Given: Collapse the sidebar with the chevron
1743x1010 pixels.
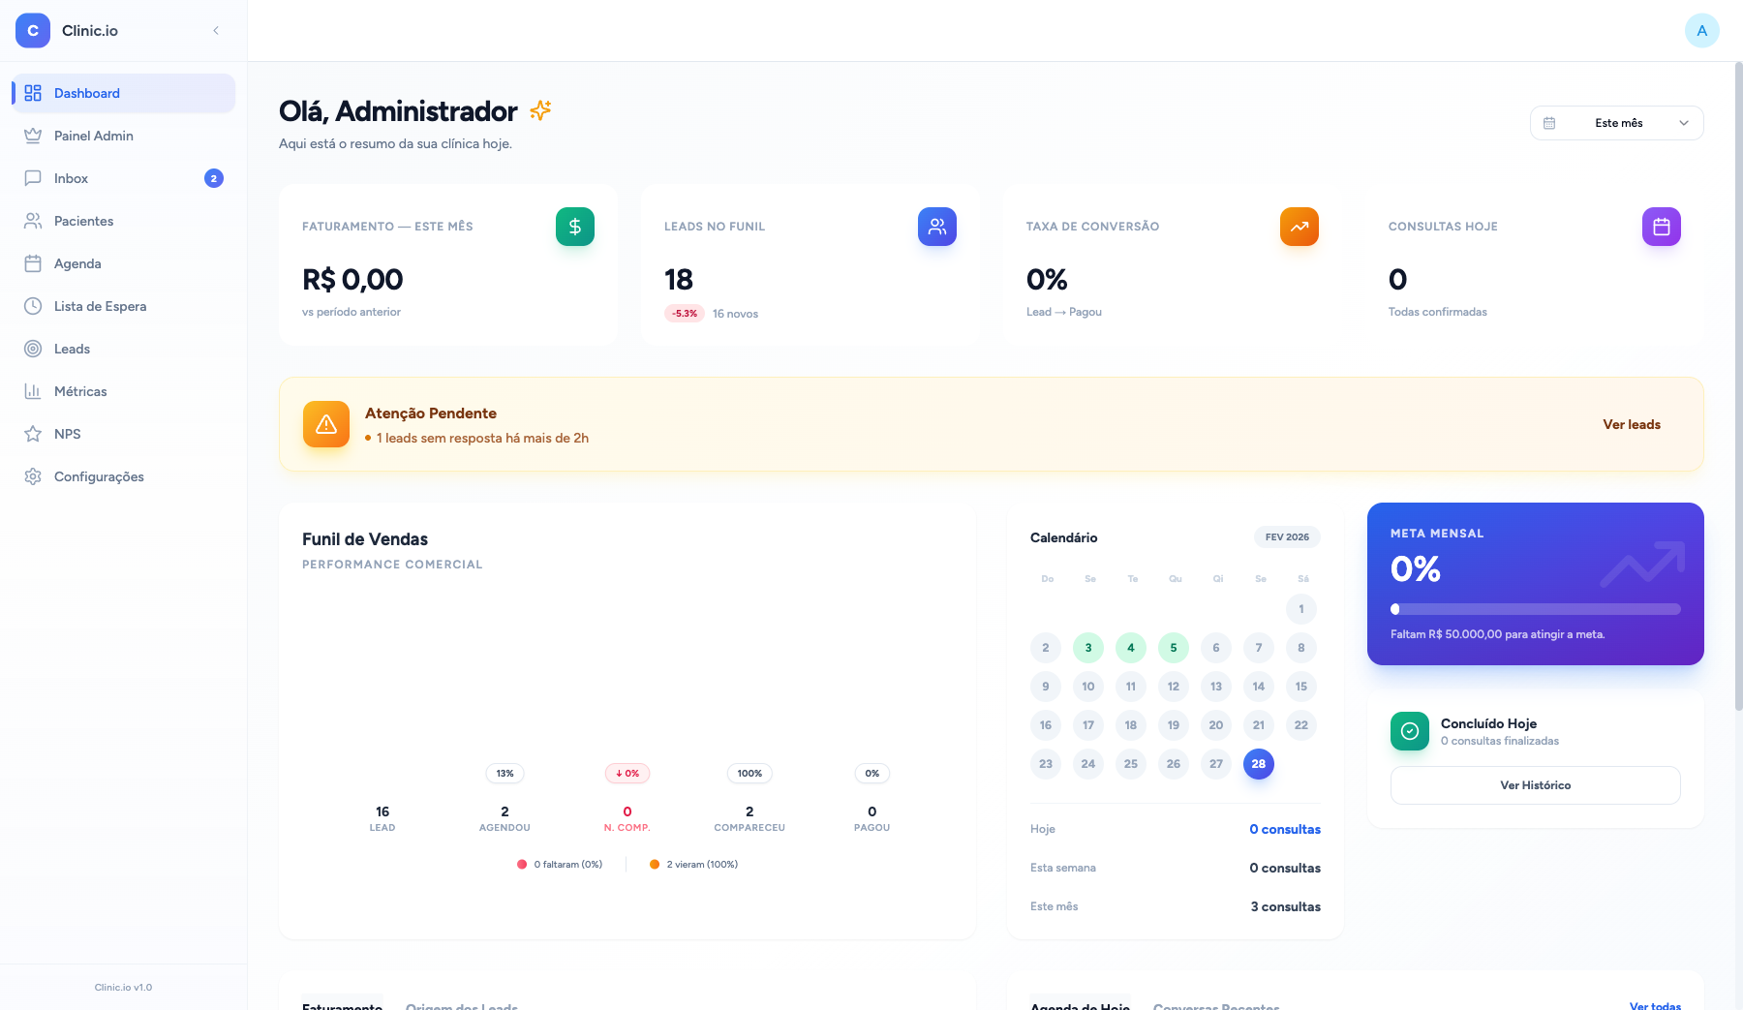Looking at the screenshot, I should (x=216, y=31).
